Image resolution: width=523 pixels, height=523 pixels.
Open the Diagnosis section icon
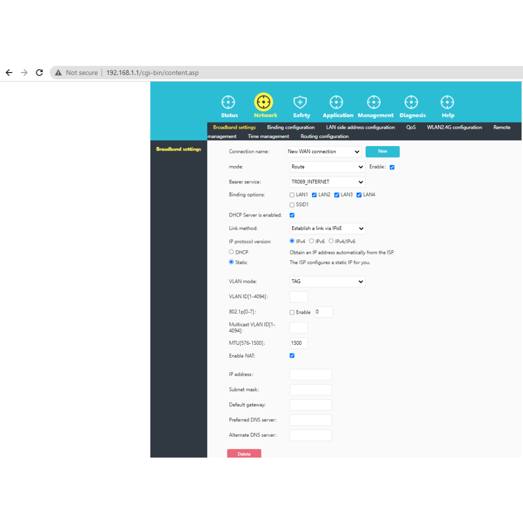click(411, 102)
